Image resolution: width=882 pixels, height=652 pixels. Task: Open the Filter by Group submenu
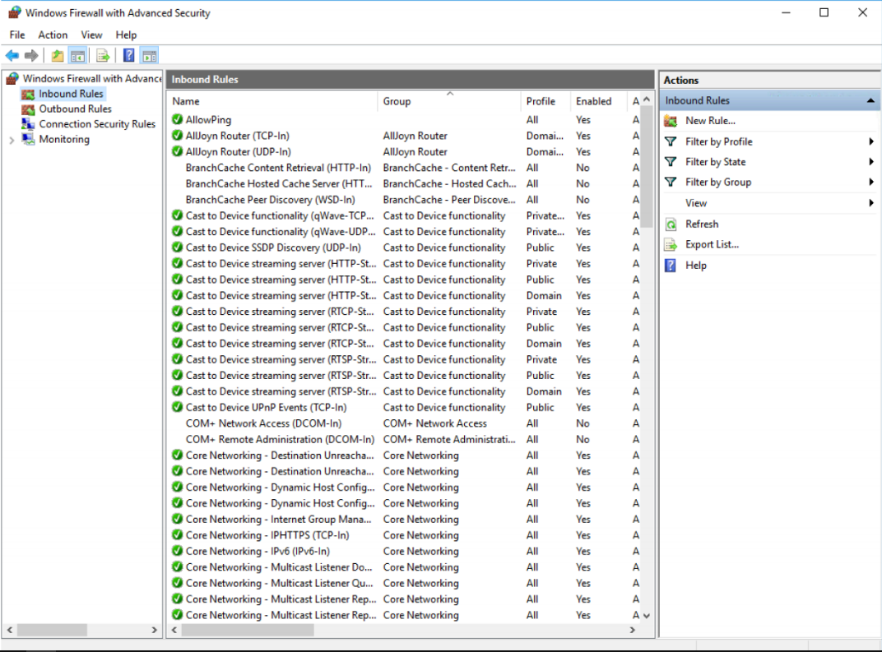tap(768, 182)
